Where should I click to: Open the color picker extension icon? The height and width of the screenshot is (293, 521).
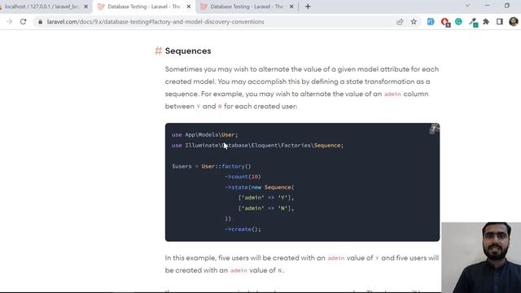click(473, 22)
